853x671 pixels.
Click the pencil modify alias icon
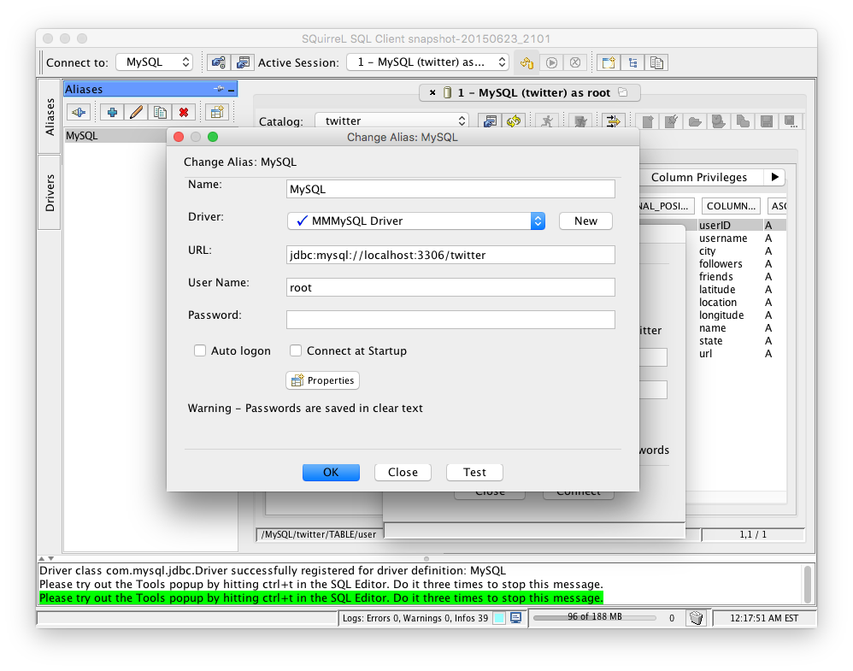[135, 112]
